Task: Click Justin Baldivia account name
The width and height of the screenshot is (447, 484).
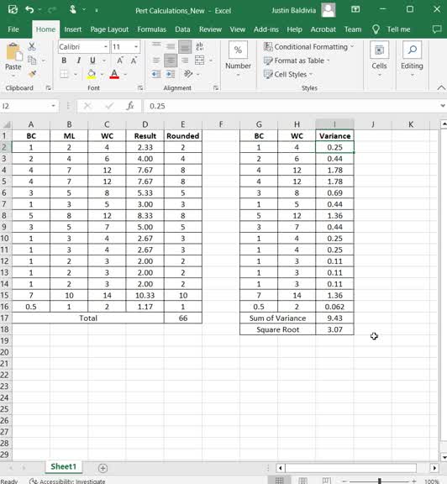Action: coord(293,10)
